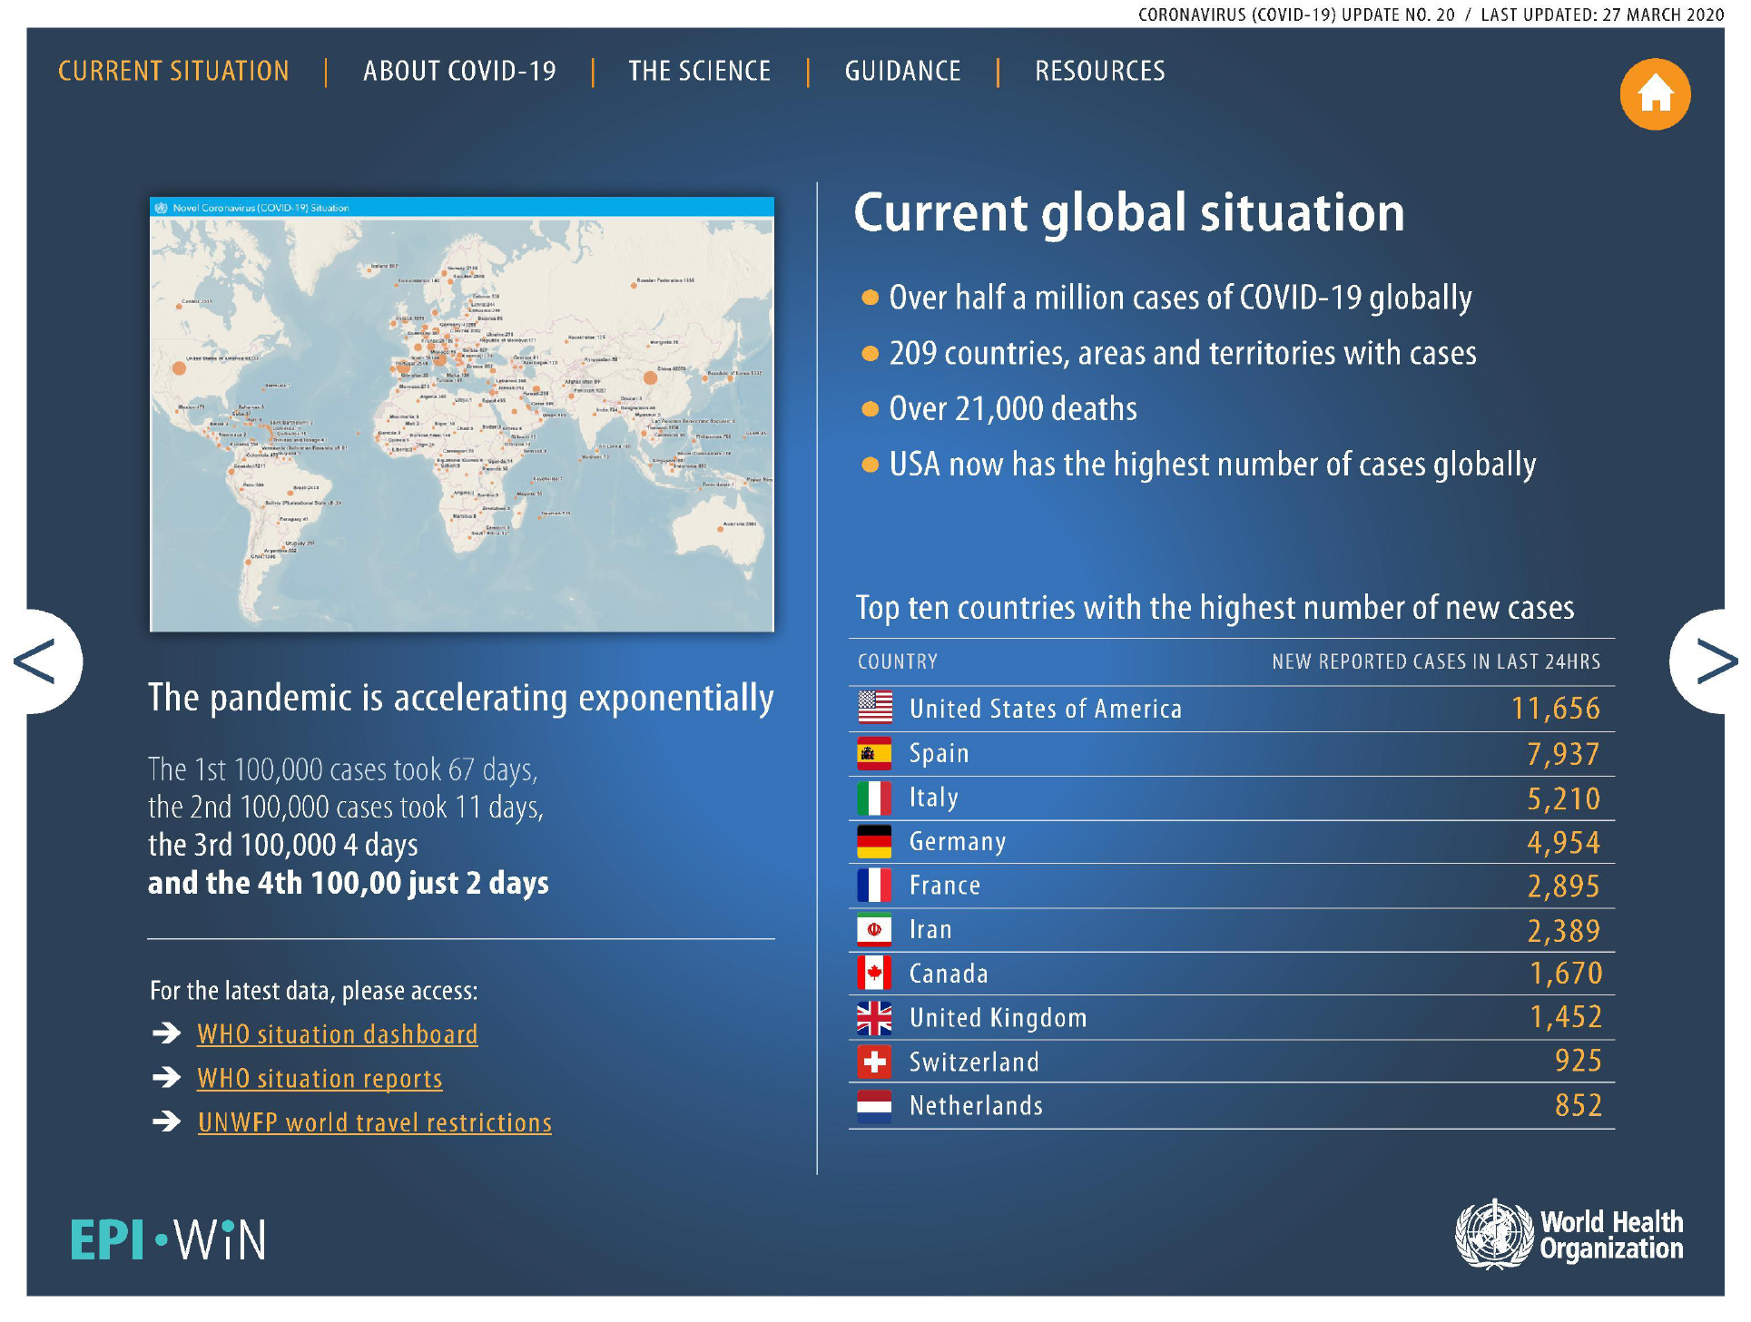This screenshot has width=1751, height=1322.
Task: Click the World Health Organization logo
Action: click(1569, 1234)
